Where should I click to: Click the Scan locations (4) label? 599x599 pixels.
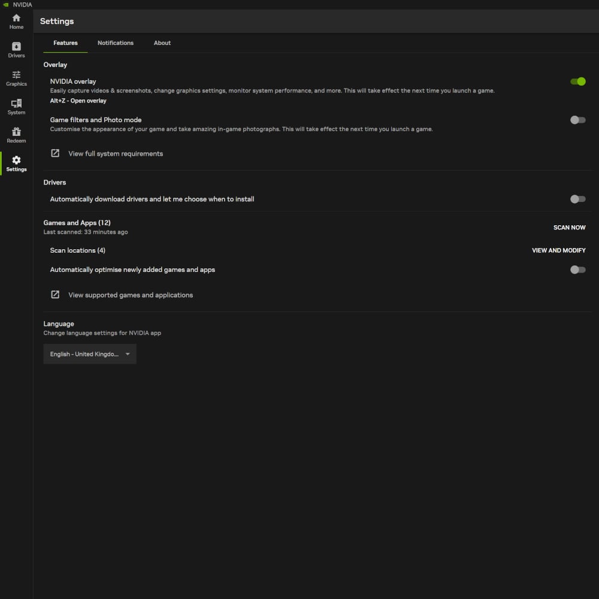(x=77, y=250)
